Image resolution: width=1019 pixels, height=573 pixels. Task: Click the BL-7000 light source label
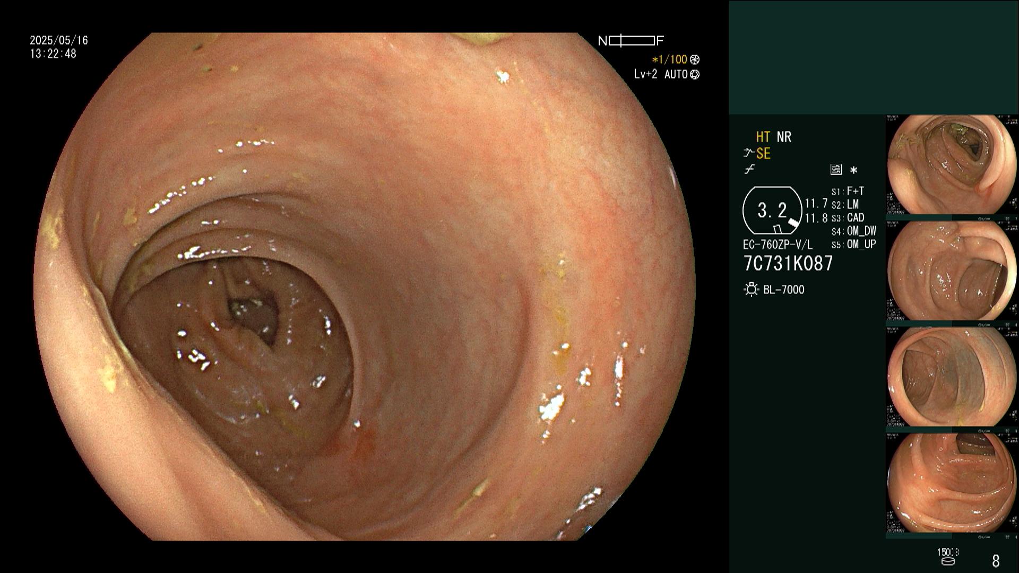click(784, 290)
